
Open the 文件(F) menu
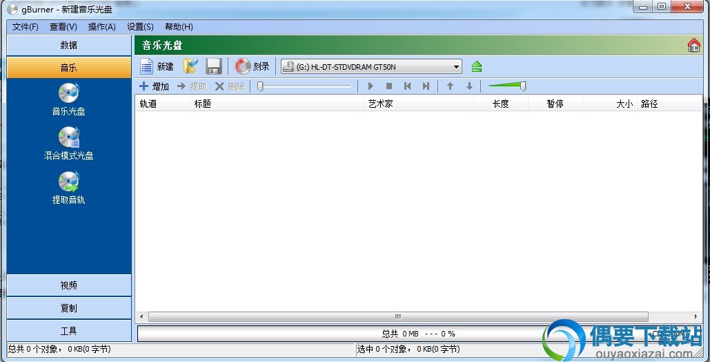point(26,27)
